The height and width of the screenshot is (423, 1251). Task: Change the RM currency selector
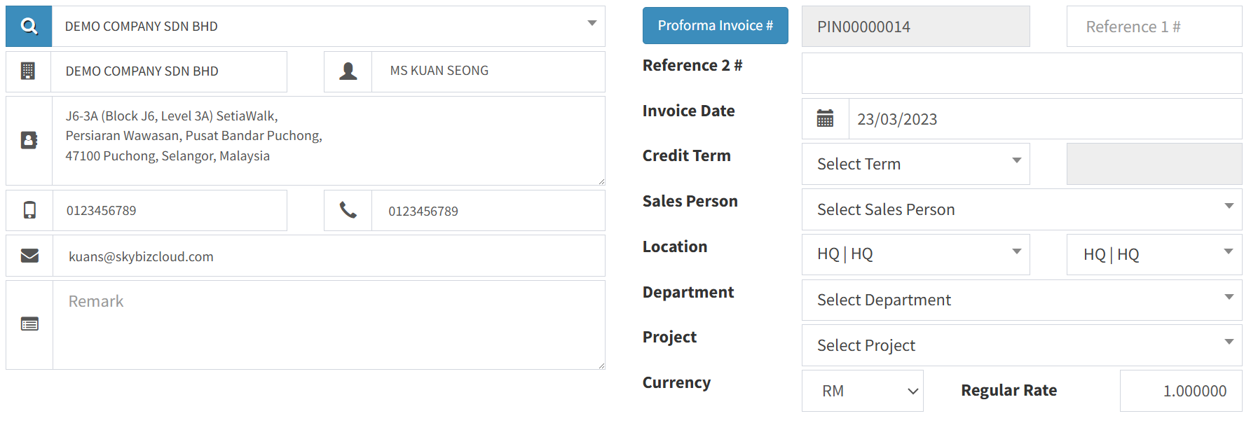862,391
